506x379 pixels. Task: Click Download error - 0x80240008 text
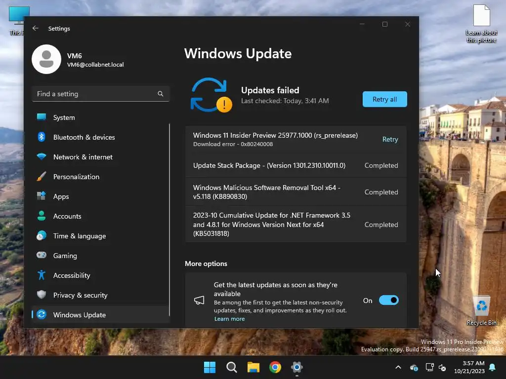tap(233, 144)
